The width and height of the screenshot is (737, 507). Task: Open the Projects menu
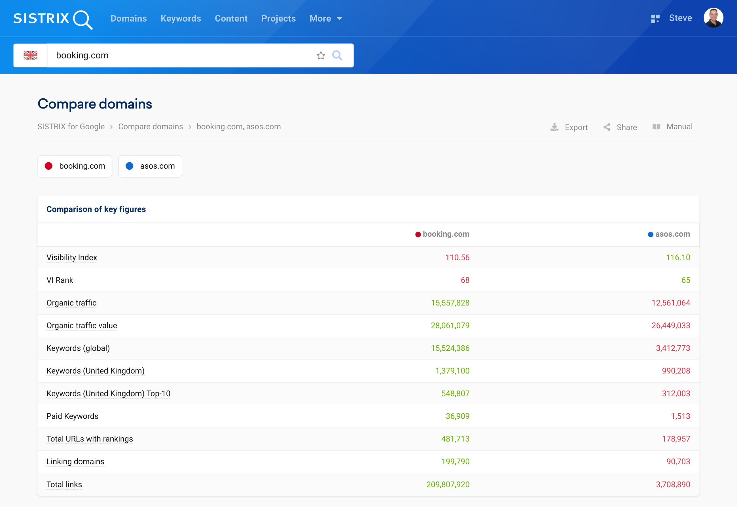point(278,18)
